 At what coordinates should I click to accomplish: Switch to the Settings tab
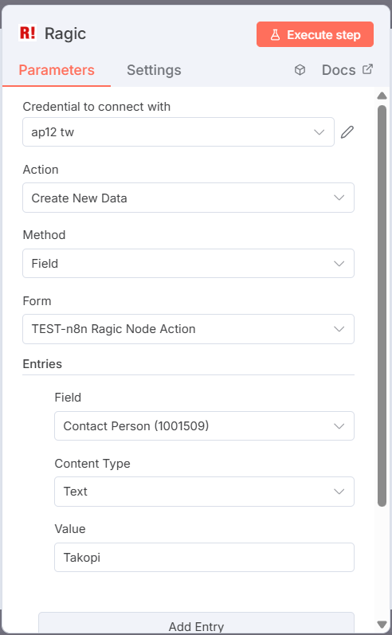(x=154, y=70)
